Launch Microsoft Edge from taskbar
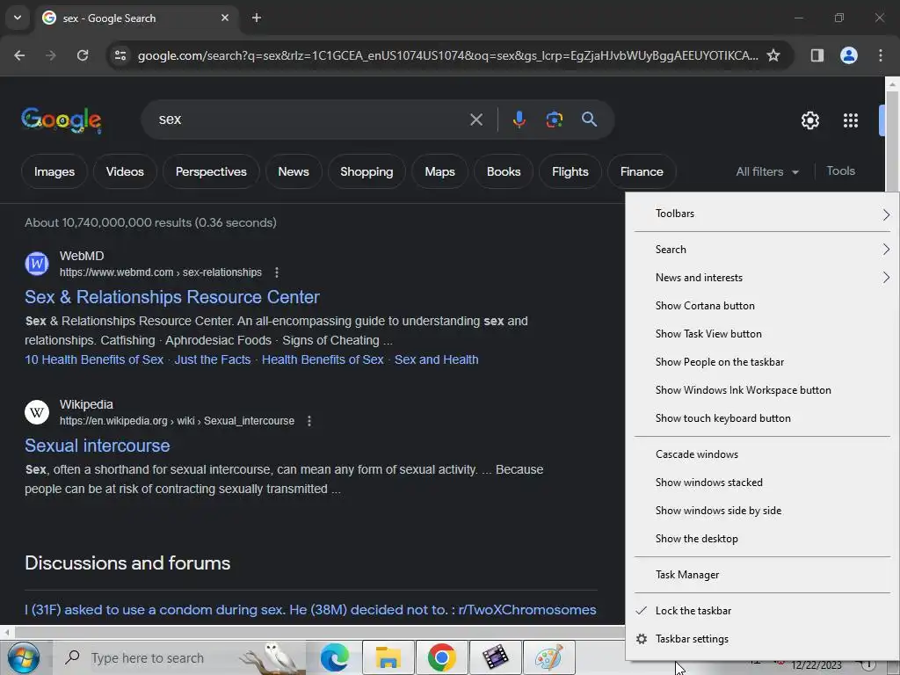This screenshot has height=675, width=900. click(x=335, y=657)
